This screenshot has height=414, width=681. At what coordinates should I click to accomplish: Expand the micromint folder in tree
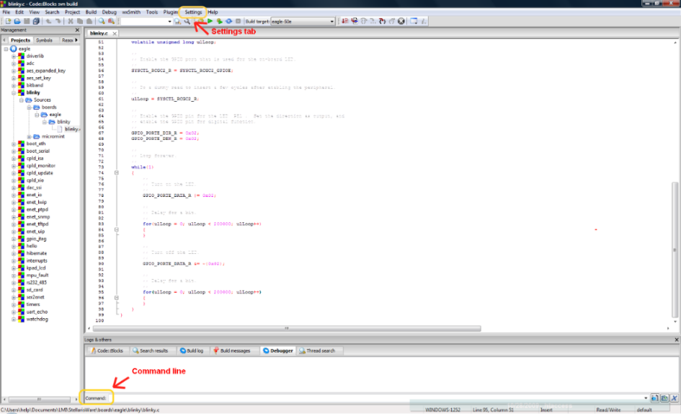pos(30,136)
